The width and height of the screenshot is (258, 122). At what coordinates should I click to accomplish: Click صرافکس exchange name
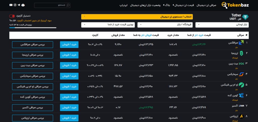pyautogui.click(x=233, y=43)
